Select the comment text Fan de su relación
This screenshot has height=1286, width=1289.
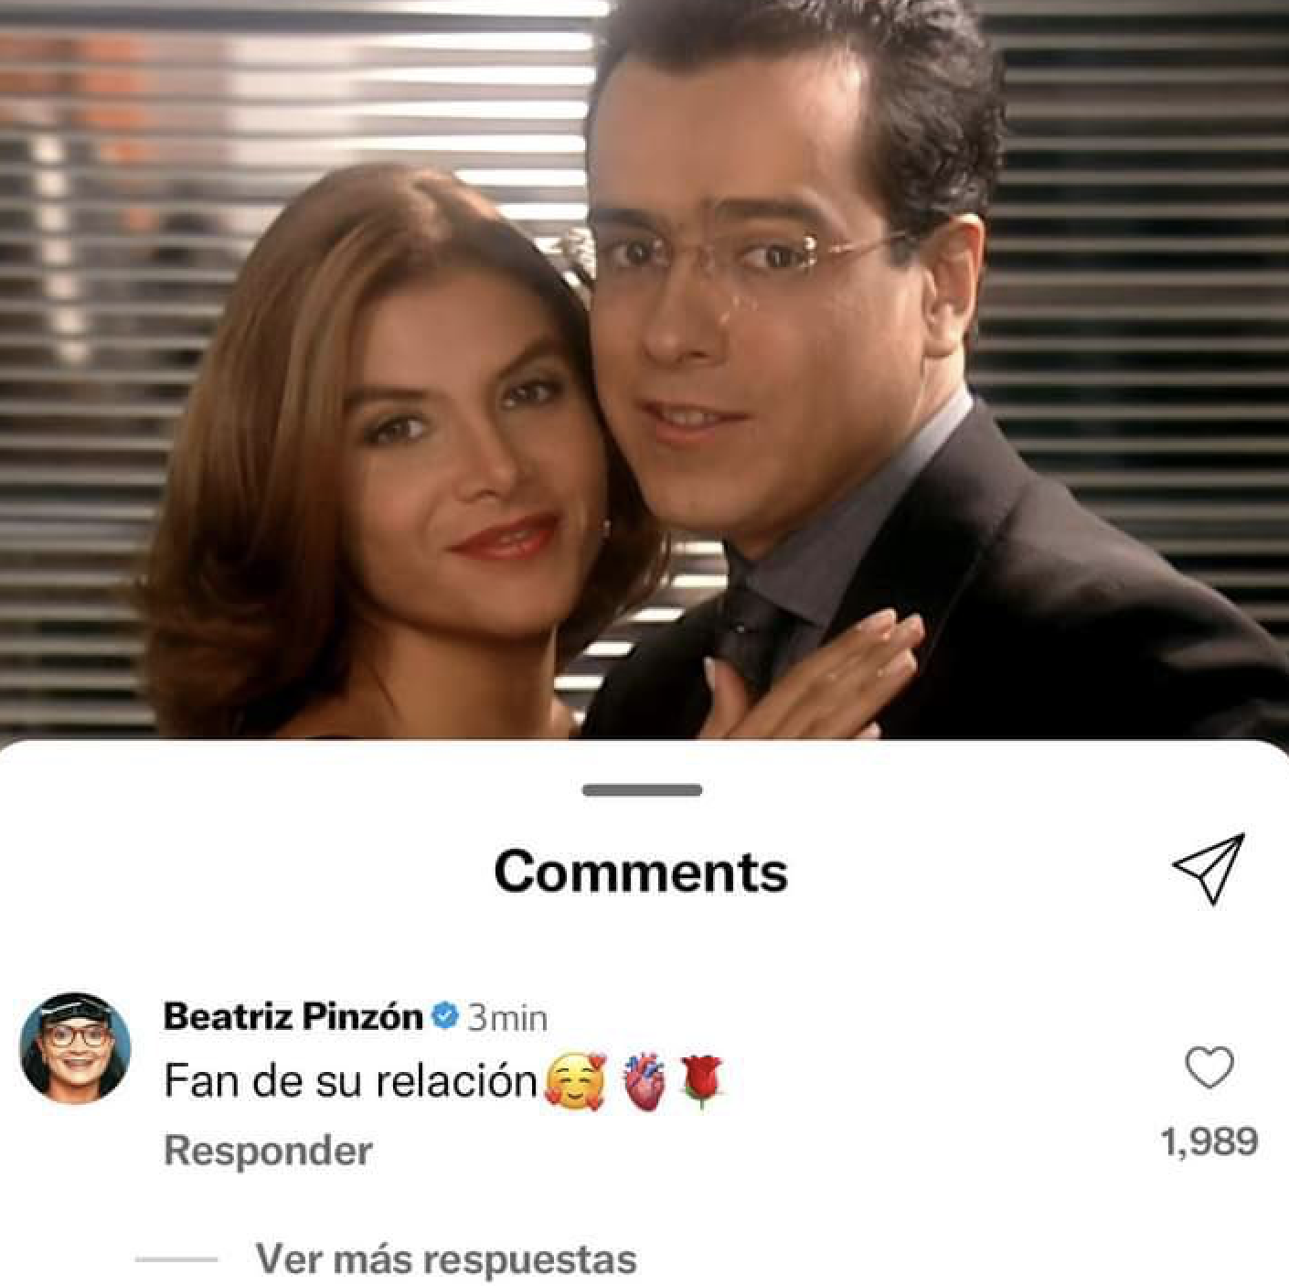click(351, 1081)
